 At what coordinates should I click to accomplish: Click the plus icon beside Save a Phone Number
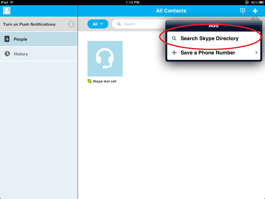(x=174, y=53)
